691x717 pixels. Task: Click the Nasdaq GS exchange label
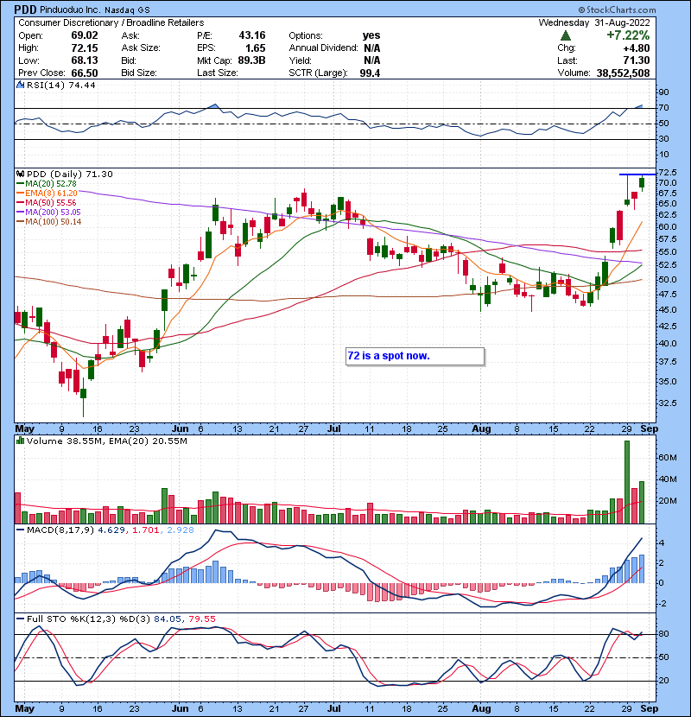tap(127, 10)
